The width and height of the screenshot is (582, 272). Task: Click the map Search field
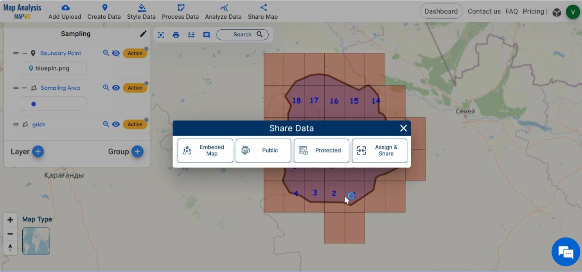[x=242, y=34]
